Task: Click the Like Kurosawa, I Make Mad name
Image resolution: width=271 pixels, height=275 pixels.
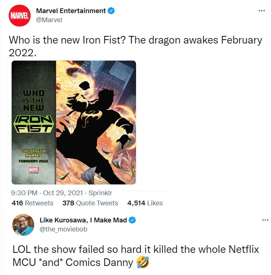Action: pos(83,220)
